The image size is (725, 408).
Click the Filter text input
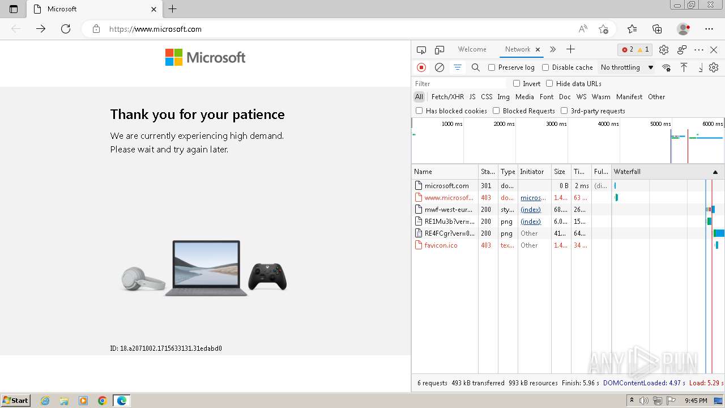(459, 83)
